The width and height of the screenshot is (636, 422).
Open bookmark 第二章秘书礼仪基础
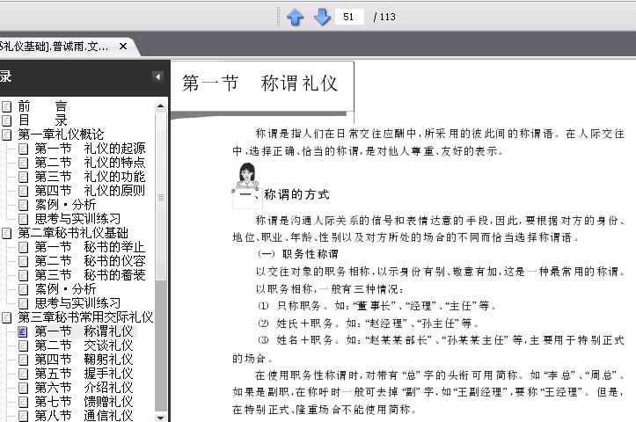click(x=73, y=233)
